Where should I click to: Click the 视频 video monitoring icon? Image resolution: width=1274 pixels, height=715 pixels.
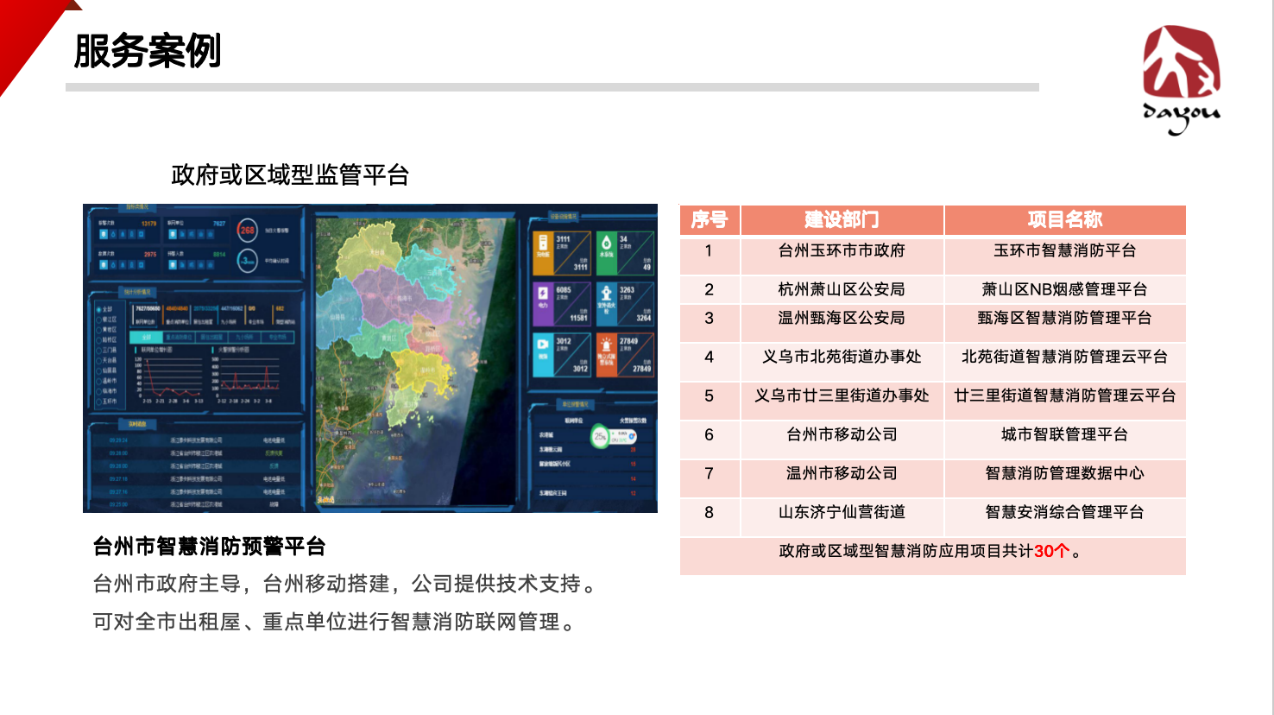(543, 345)
